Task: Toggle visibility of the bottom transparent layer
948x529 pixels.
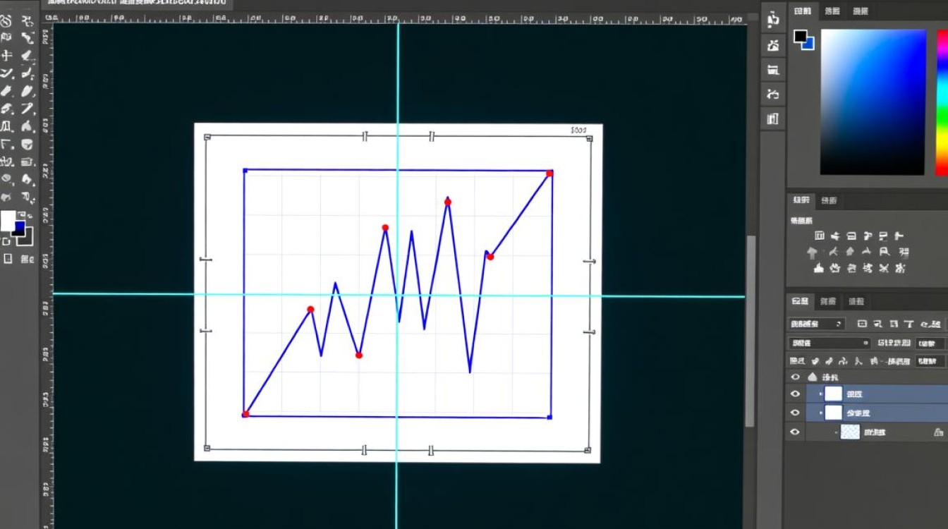Action: (795, 432)
